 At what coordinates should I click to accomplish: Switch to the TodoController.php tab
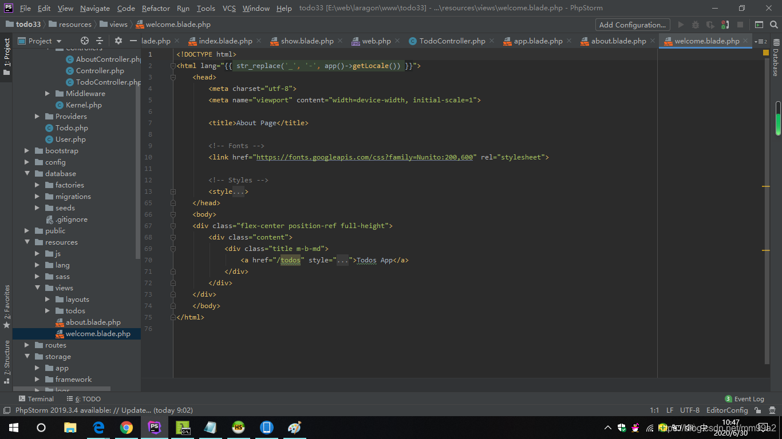click(452, 41)
